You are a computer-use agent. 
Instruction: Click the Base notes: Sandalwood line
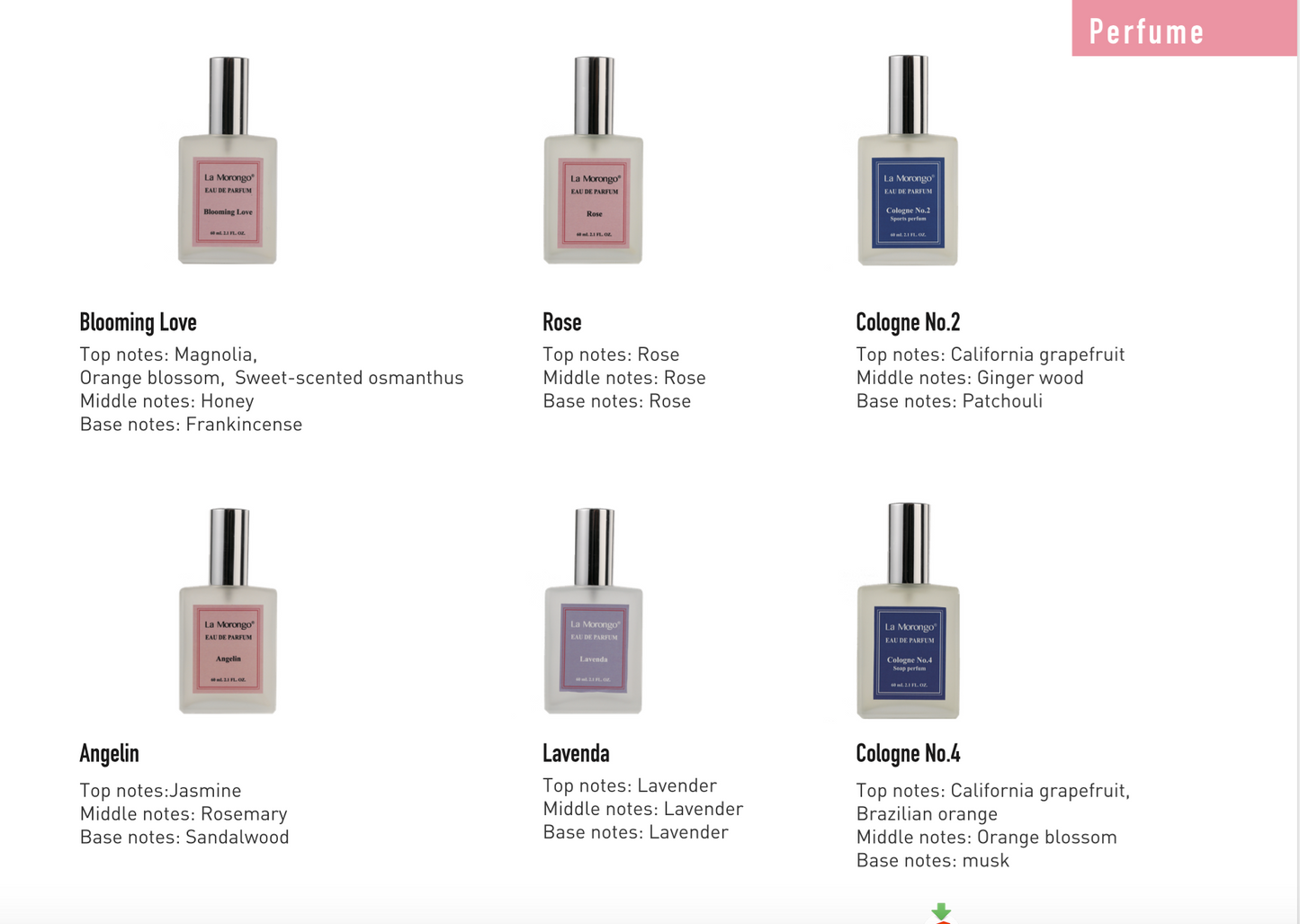coord(184,837)
